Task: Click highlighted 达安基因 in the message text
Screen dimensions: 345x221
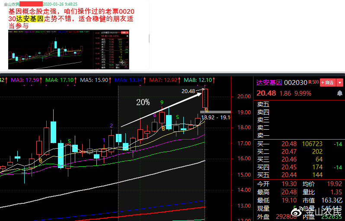Action: tap(30, 19)
